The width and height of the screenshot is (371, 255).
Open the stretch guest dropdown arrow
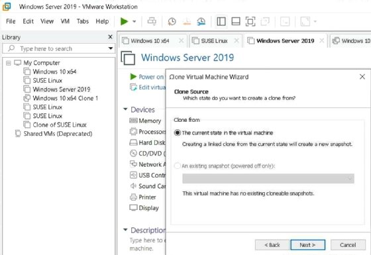(315, 21)
